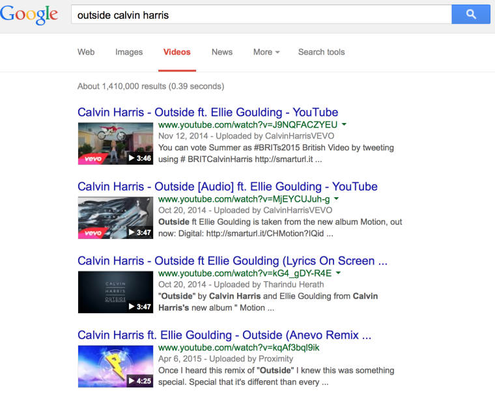Click the dark Lyrics video thumbnail
Image resolution: width=495 pixels, height=401 pixels.
pos(115,292)
